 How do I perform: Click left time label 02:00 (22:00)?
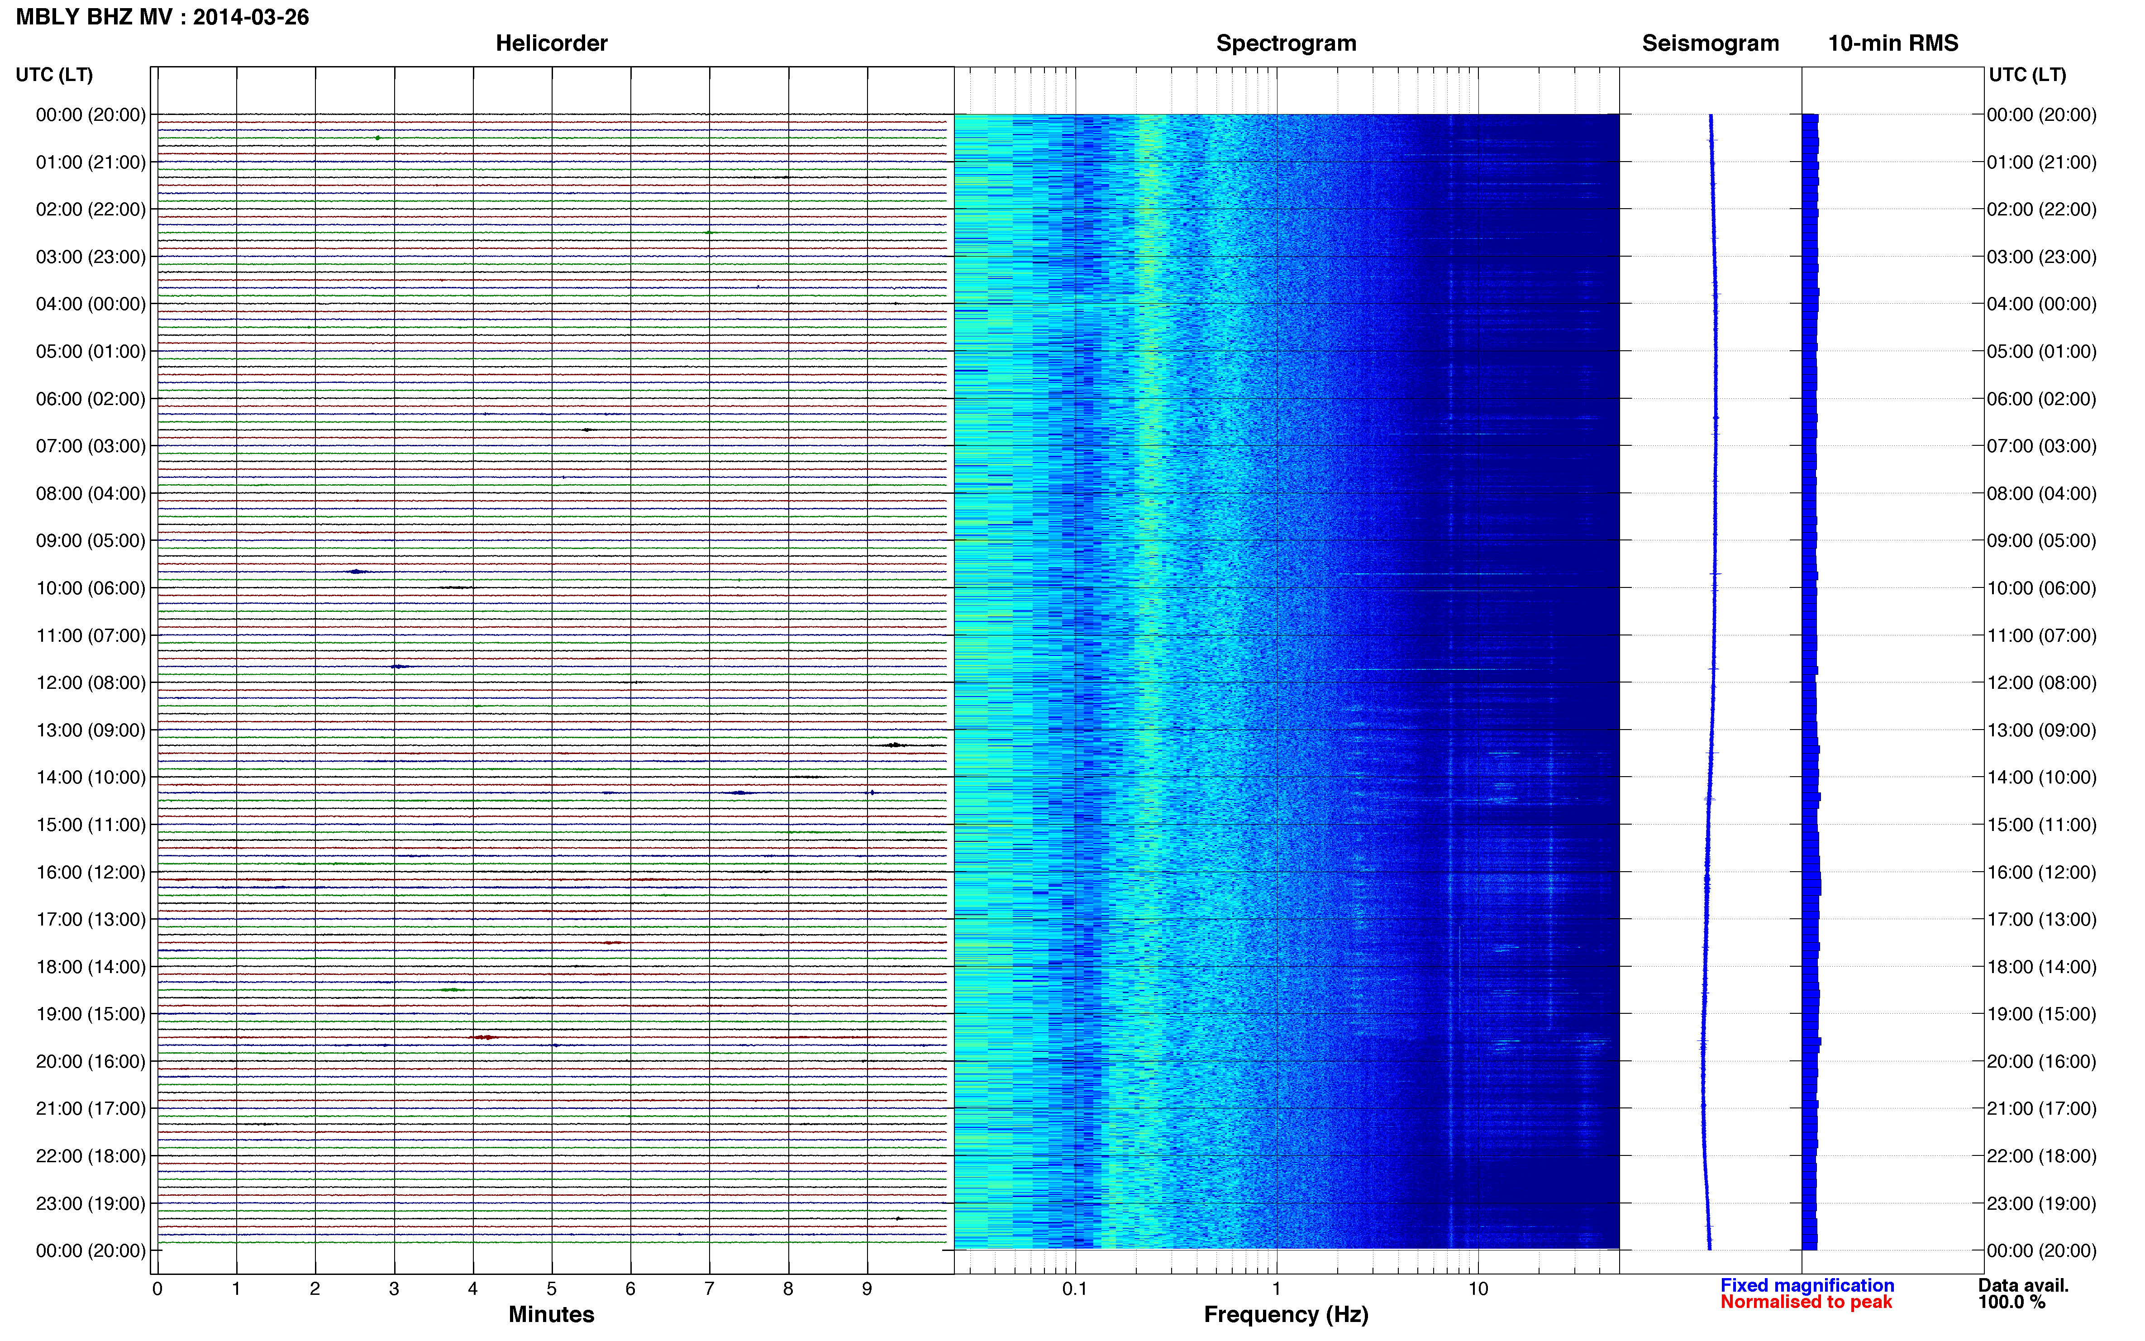[x=91, y=209]
